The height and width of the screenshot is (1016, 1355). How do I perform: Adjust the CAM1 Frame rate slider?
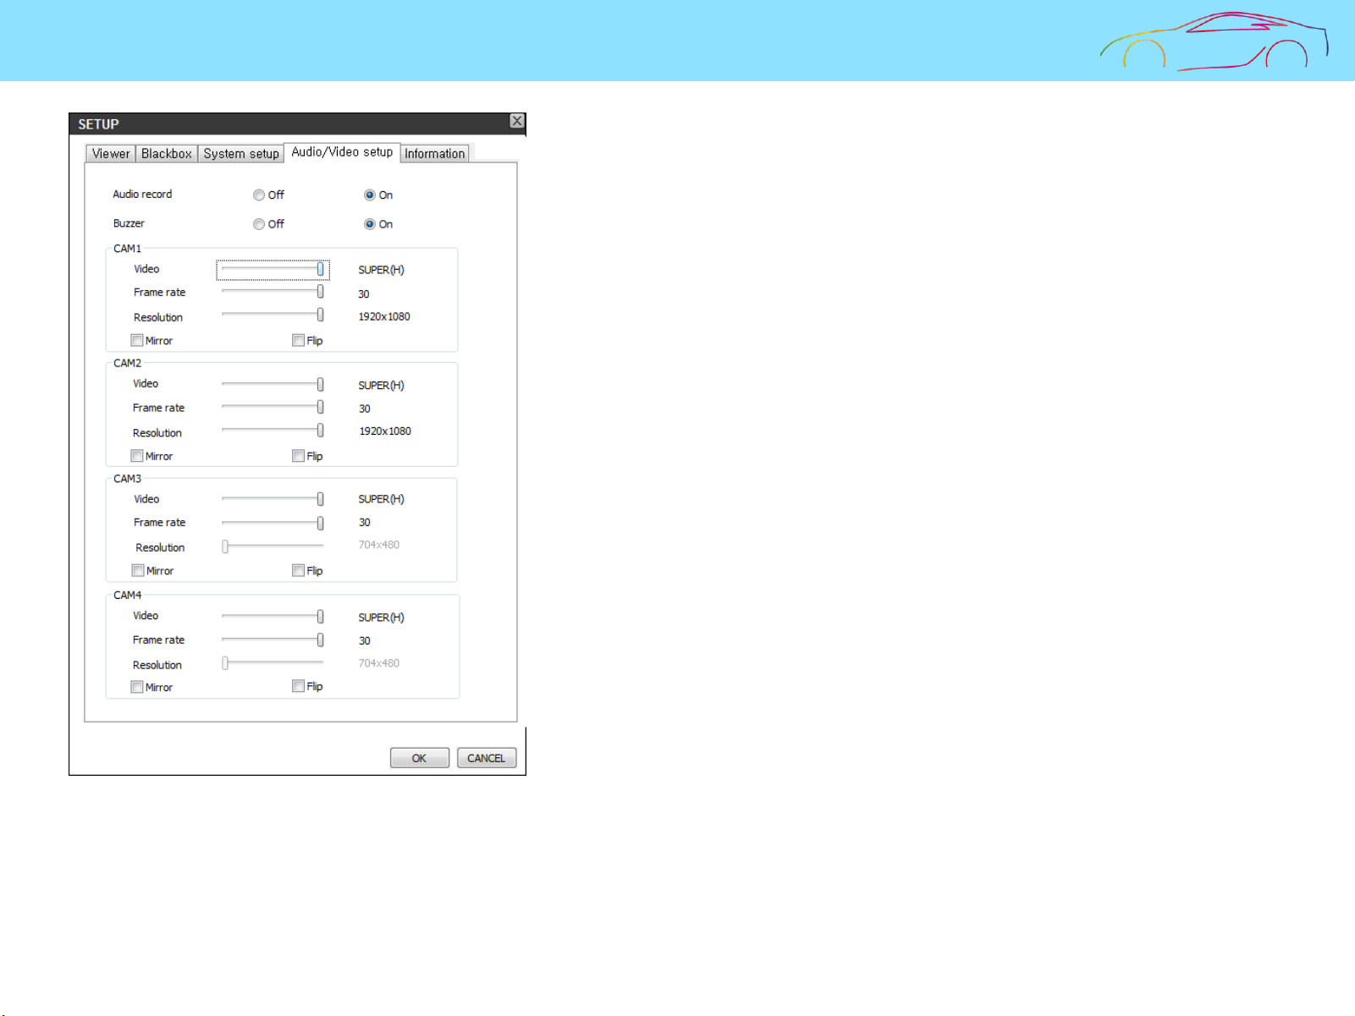point(273,292)
